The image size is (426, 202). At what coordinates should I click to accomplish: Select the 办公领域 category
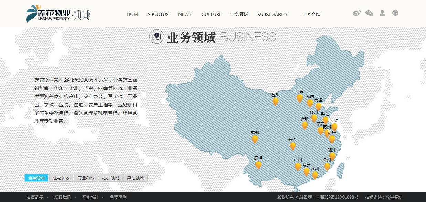(110, 178)
